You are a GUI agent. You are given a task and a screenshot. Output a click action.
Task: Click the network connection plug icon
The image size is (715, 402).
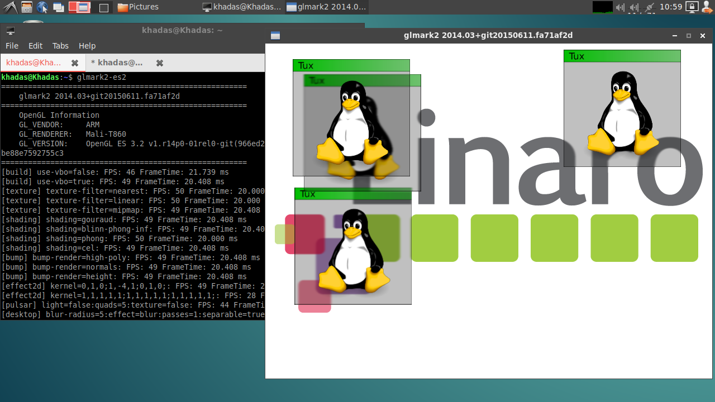649,7
